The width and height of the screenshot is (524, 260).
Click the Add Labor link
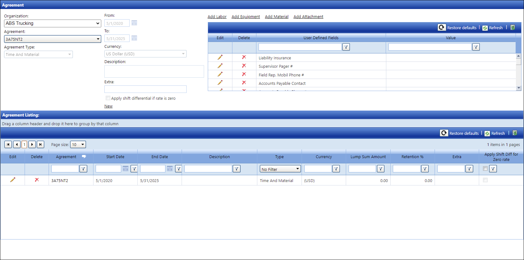[217, 17]
